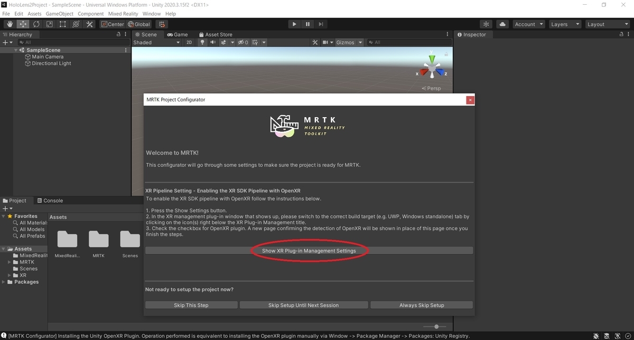Open the Gizmos dropdown arrow
This screenshot has width=634, height=340.
(361, 42)
